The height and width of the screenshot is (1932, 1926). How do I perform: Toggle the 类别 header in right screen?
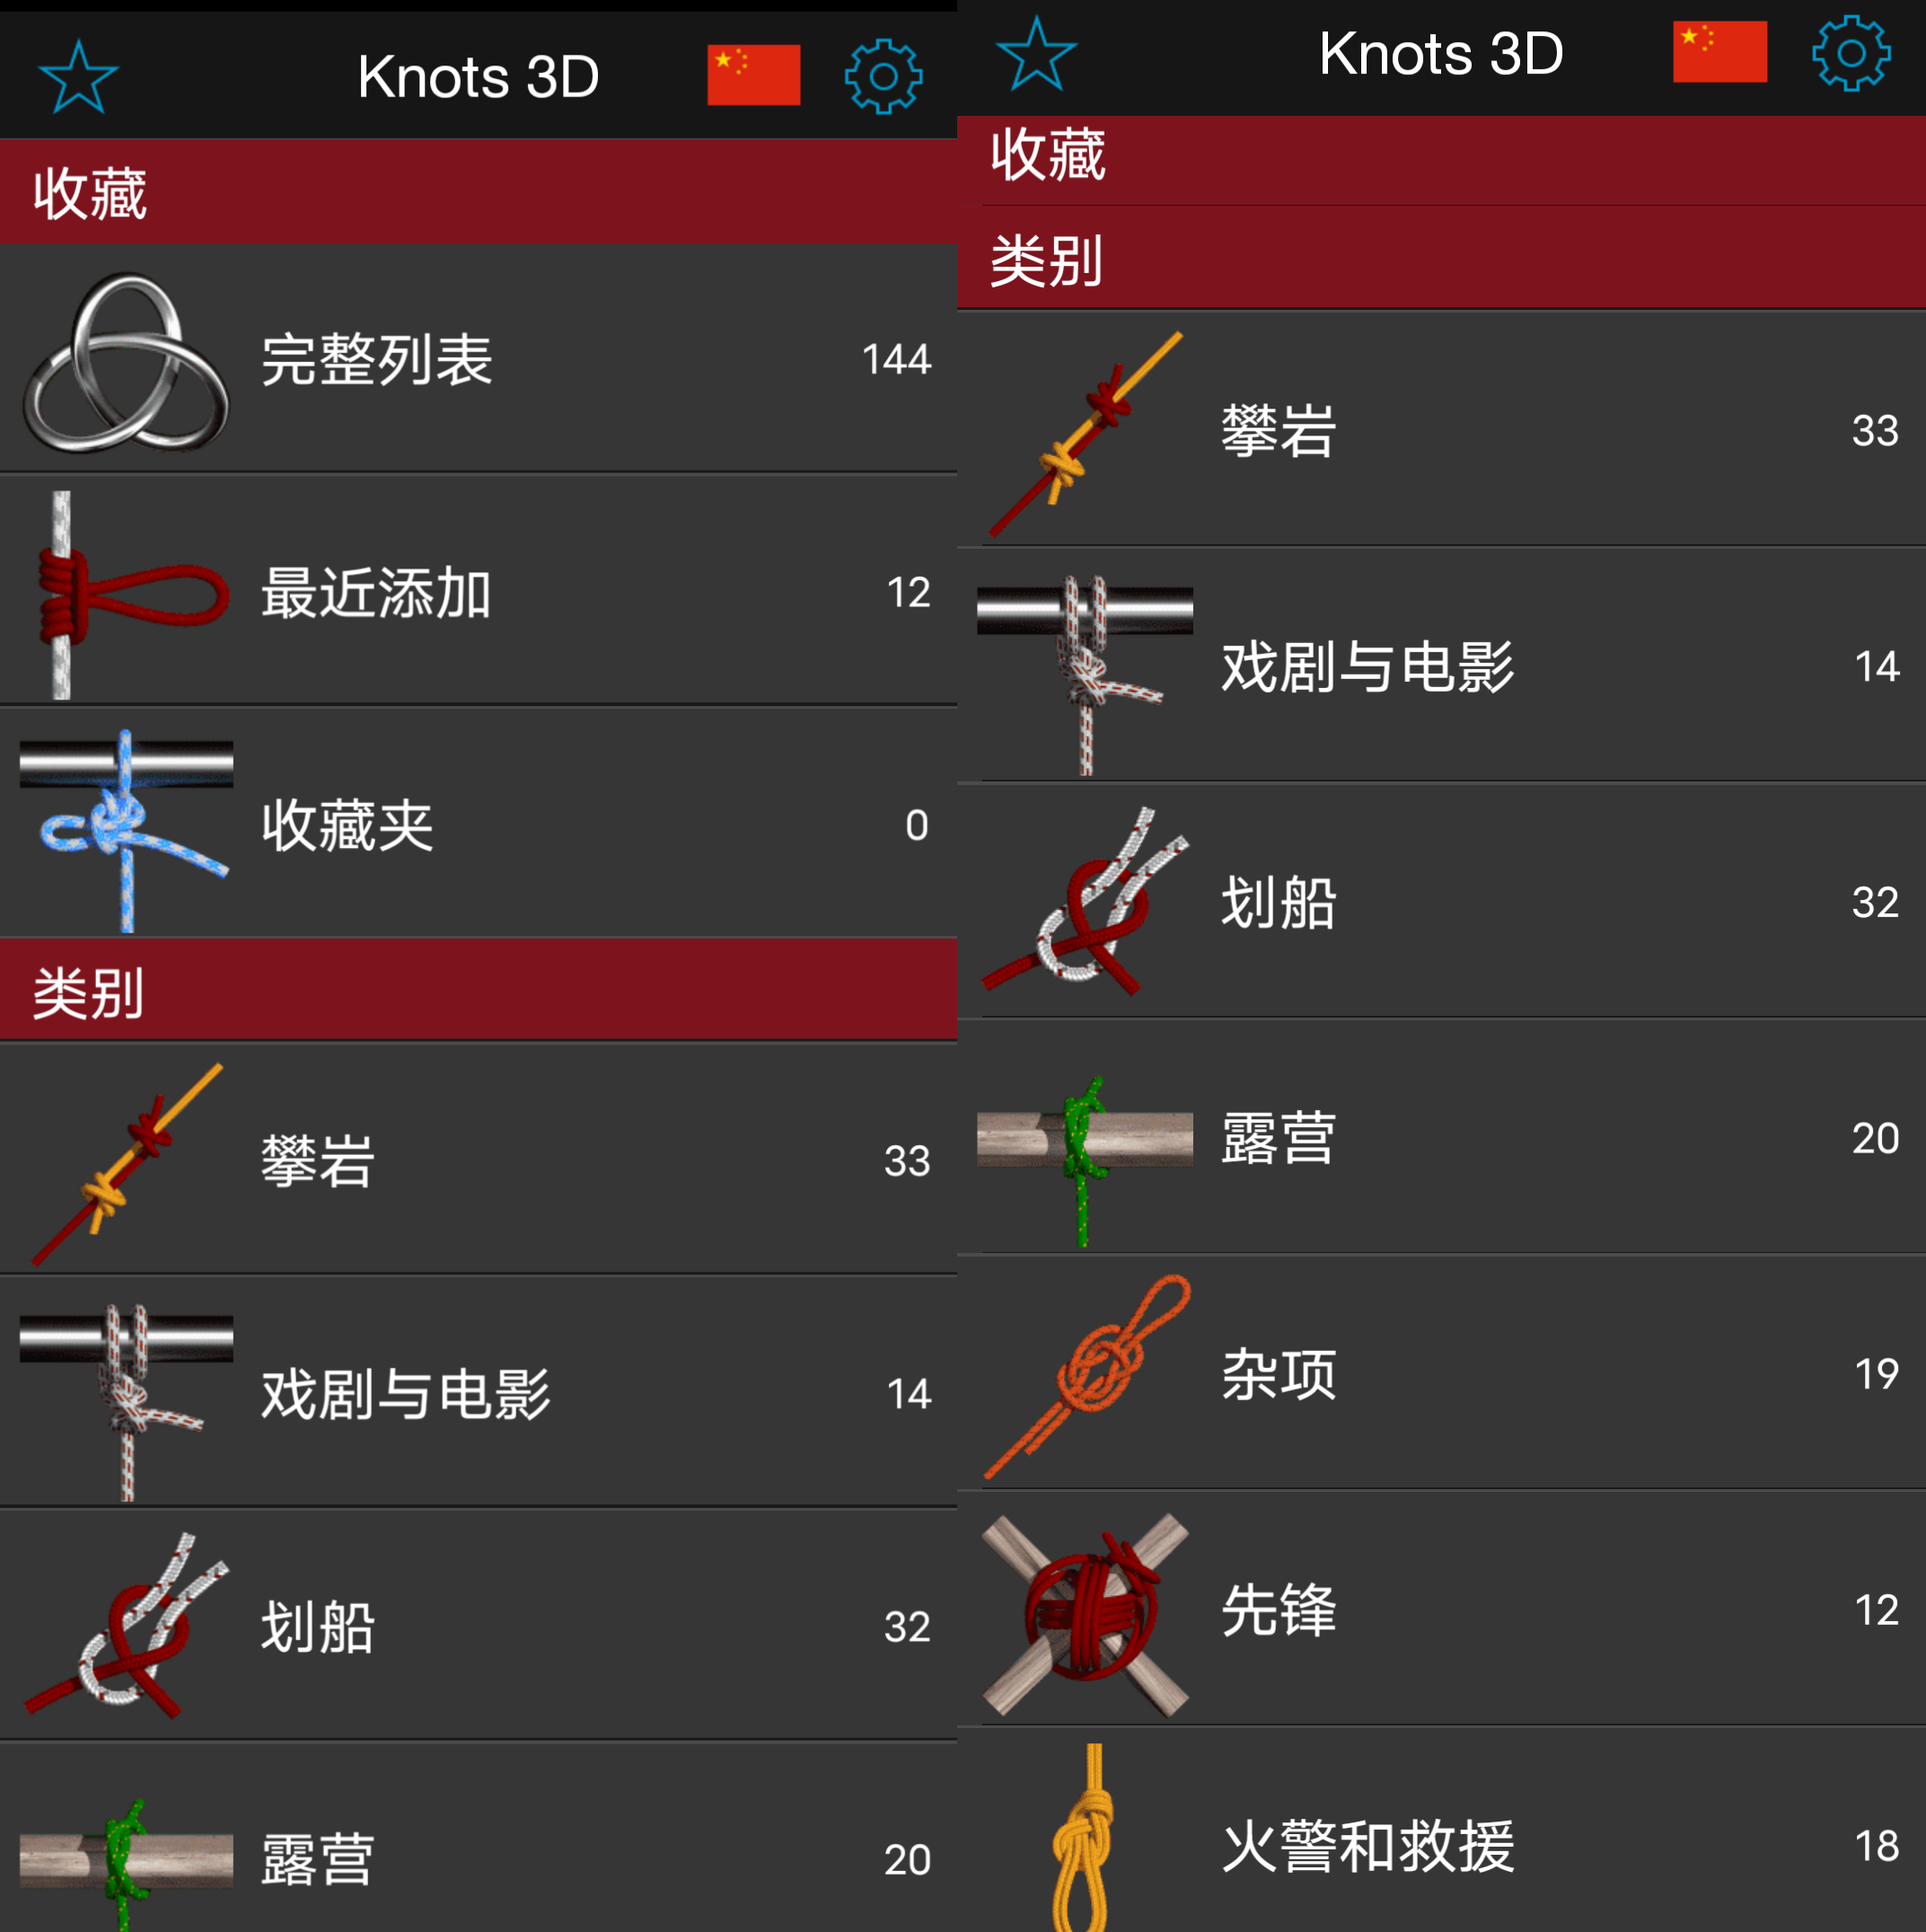(x=1441, y=259)
